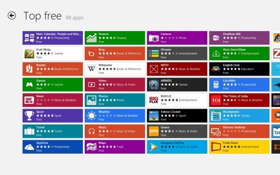Screen dimensions: 280x175
Task: Open the English Club icon
Action: pos(216,69)
